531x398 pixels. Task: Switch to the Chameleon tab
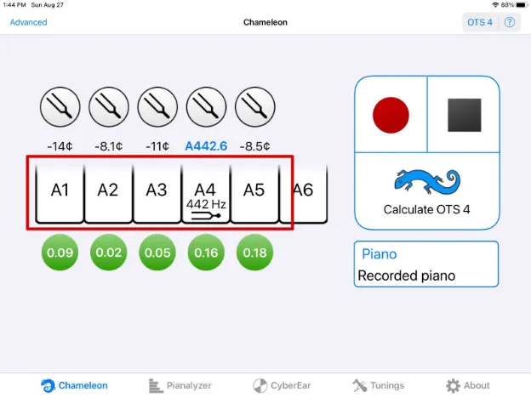pos(74,385)
